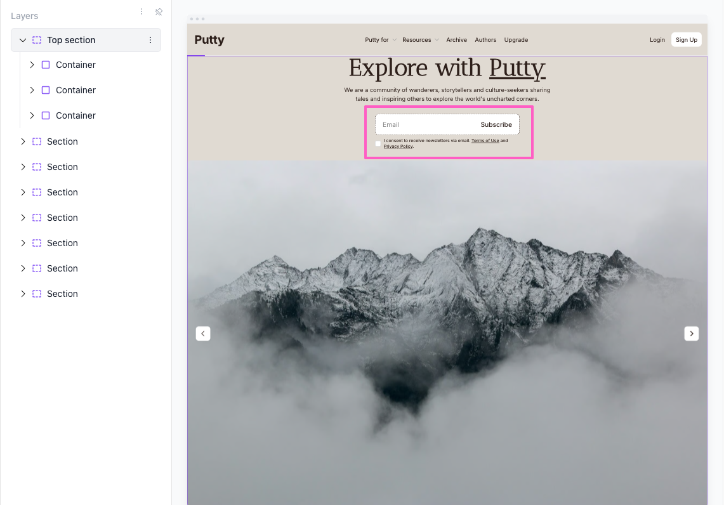Open Authors nav link

click(x=485, y=40)
